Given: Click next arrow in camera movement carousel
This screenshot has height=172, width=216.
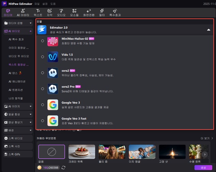Looking at the screenshot, I should click(205, 154).
